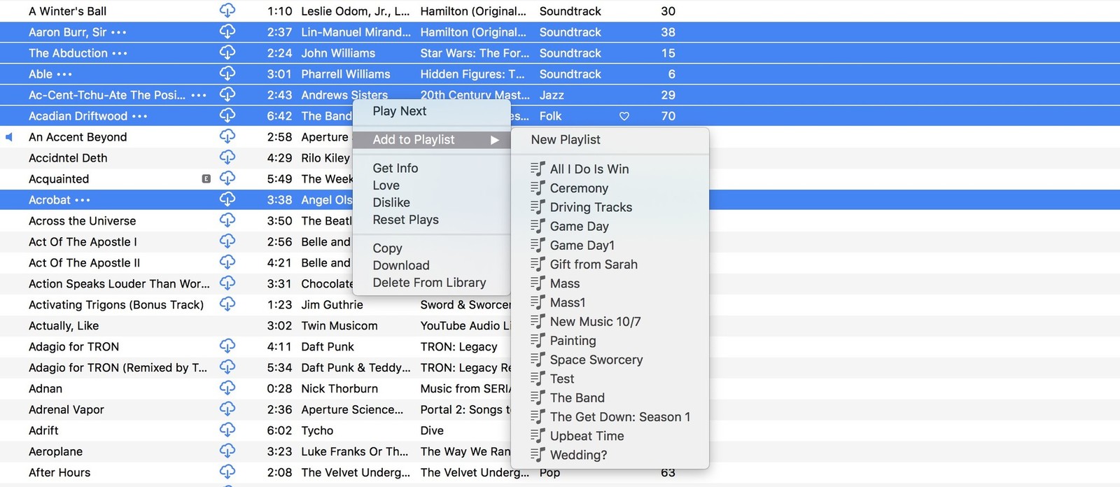This screenshot has width=1120, height=487.
Task: Download Act Of The Apostle I from the cloud
Action: pyautogui.click(x=227, y=241)
